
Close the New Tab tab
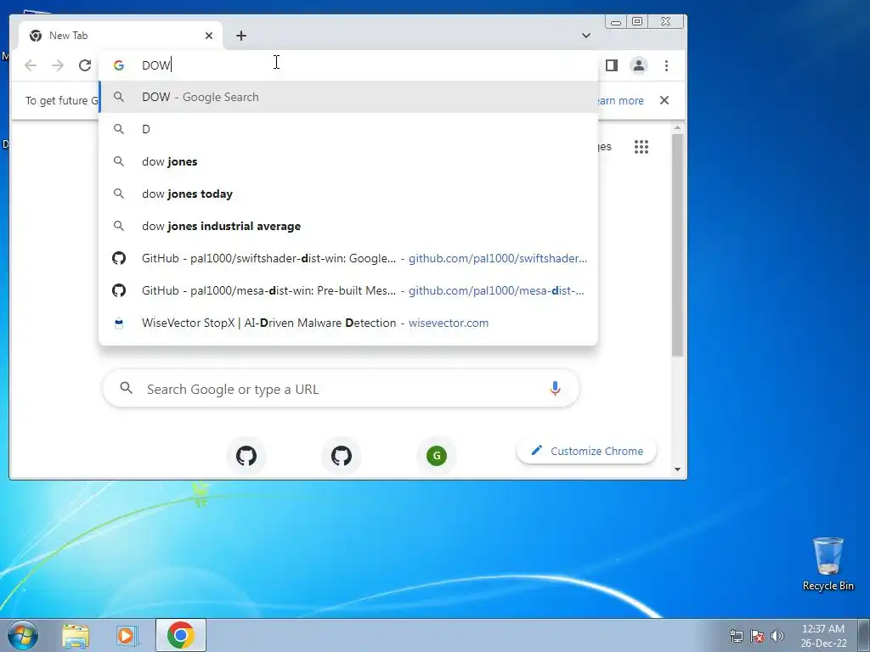coord(209,36)
